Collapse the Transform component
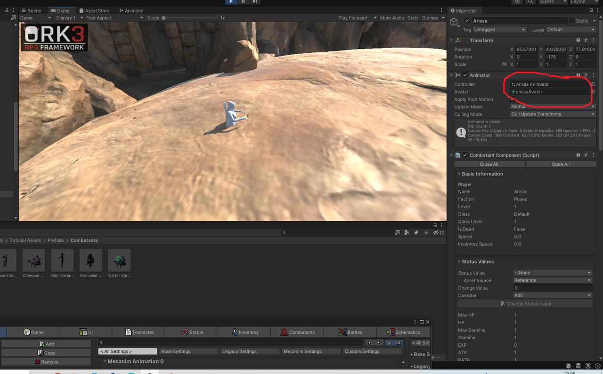 click(451, 41)
